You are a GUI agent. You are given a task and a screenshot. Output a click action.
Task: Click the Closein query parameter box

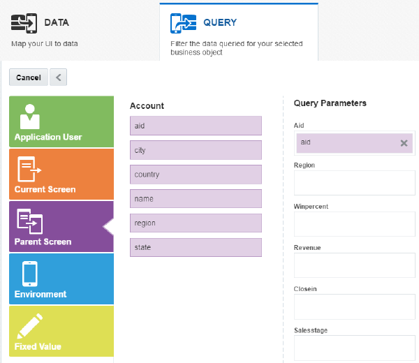354,306
